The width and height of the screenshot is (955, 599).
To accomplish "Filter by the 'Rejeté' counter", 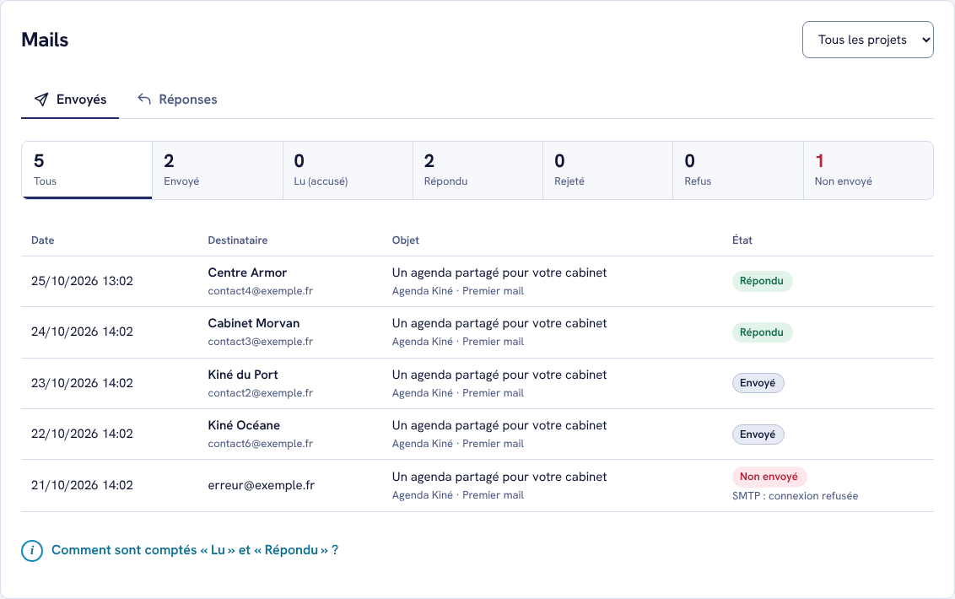I will click(x=607, y=170).
